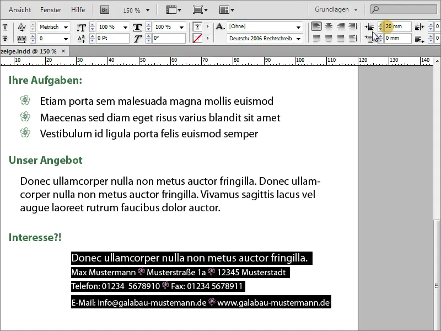Click the last line right indent icon
441x331 pixels.
(x=420, y=39)
